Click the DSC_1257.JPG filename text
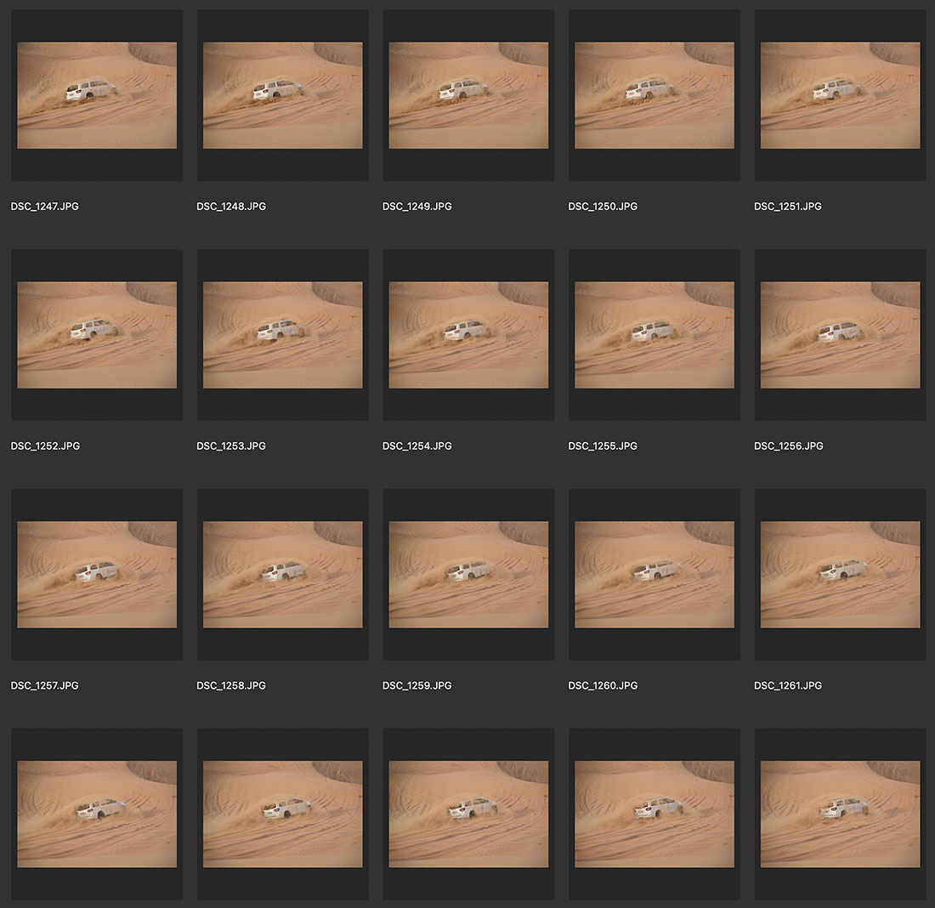Screen dimensions: 935x908 coord(45,686)
